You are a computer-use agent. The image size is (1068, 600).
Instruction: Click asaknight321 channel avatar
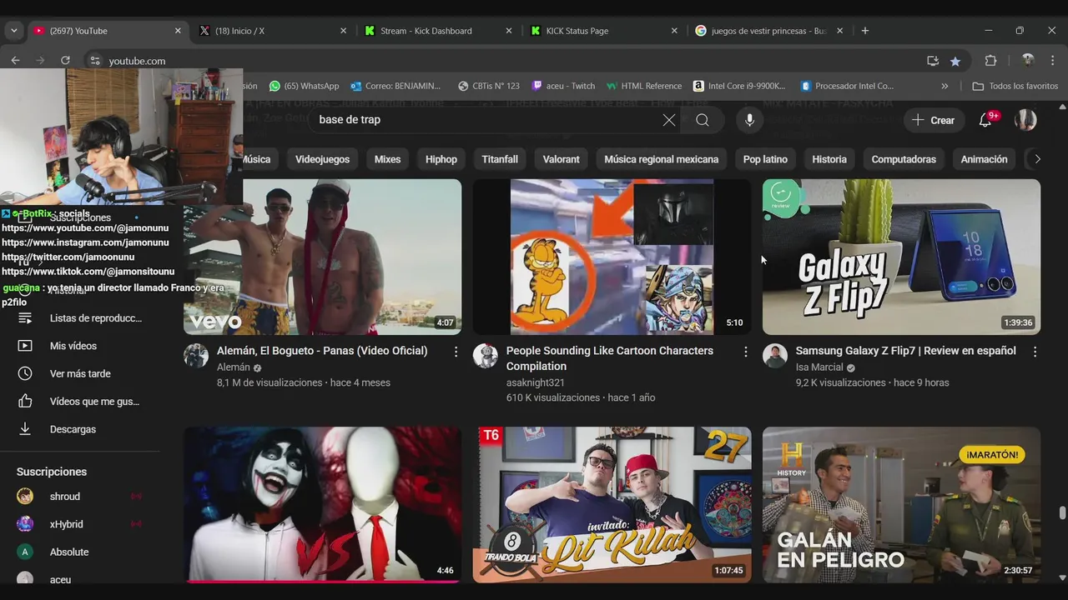486,356
